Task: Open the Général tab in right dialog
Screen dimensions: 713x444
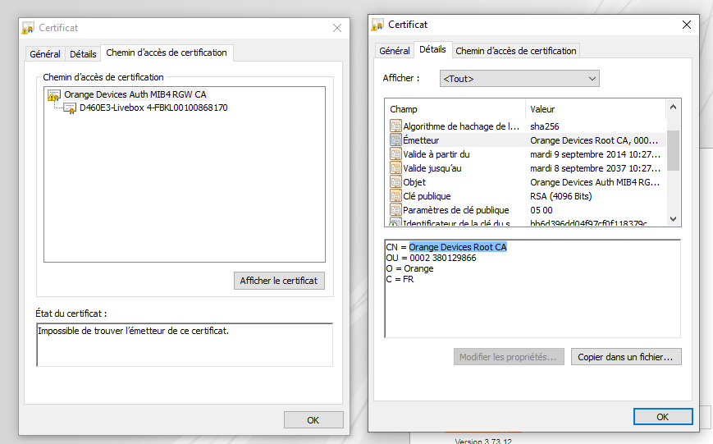Action: point(394,51)
